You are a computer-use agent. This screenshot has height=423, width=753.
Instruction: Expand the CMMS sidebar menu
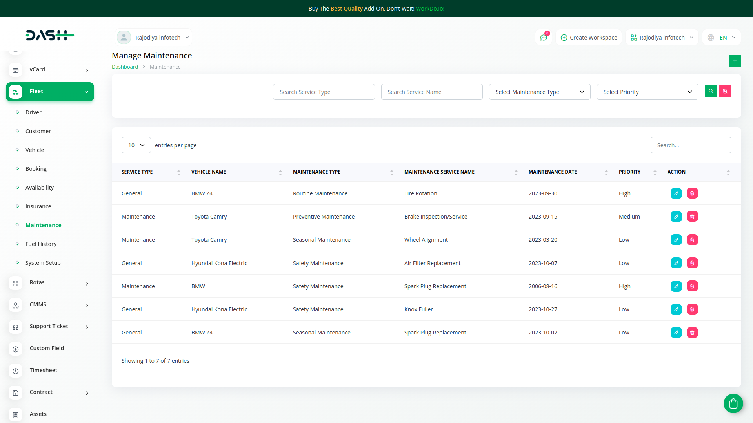(50, 305)
